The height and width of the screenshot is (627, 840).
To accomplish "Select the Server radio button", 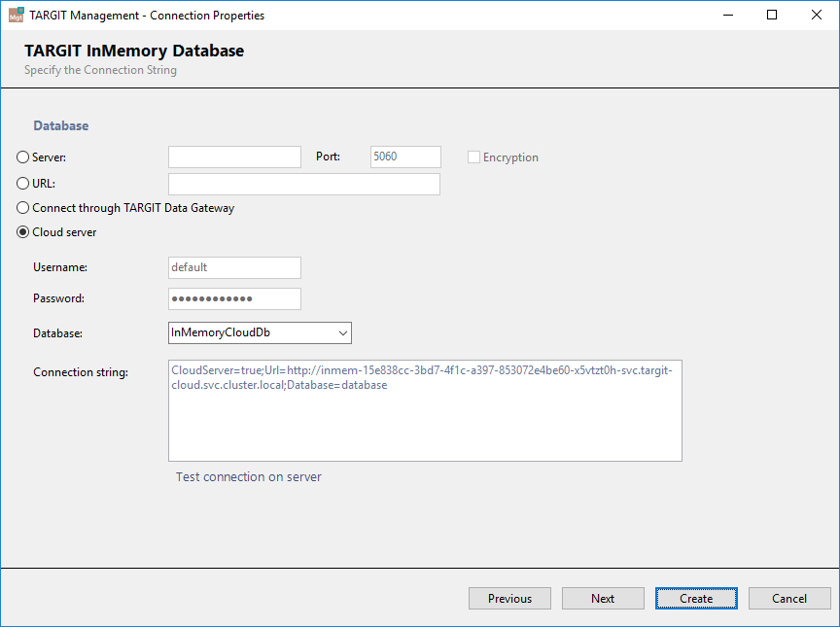I will click(x=22, y=157).
